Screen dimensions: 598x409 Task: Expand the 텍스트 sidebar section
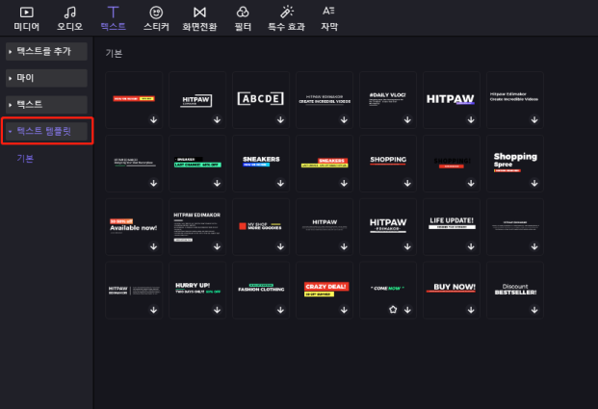click(x=46, y=105)
